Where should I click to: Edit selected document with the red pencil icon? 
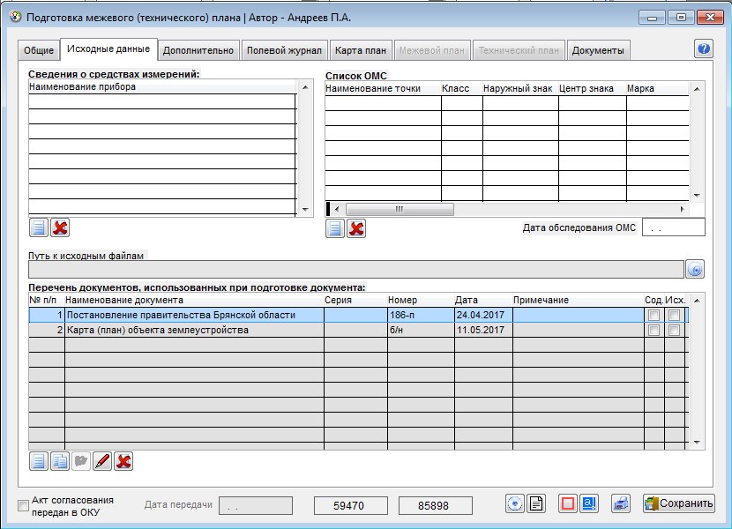[102, 461]
